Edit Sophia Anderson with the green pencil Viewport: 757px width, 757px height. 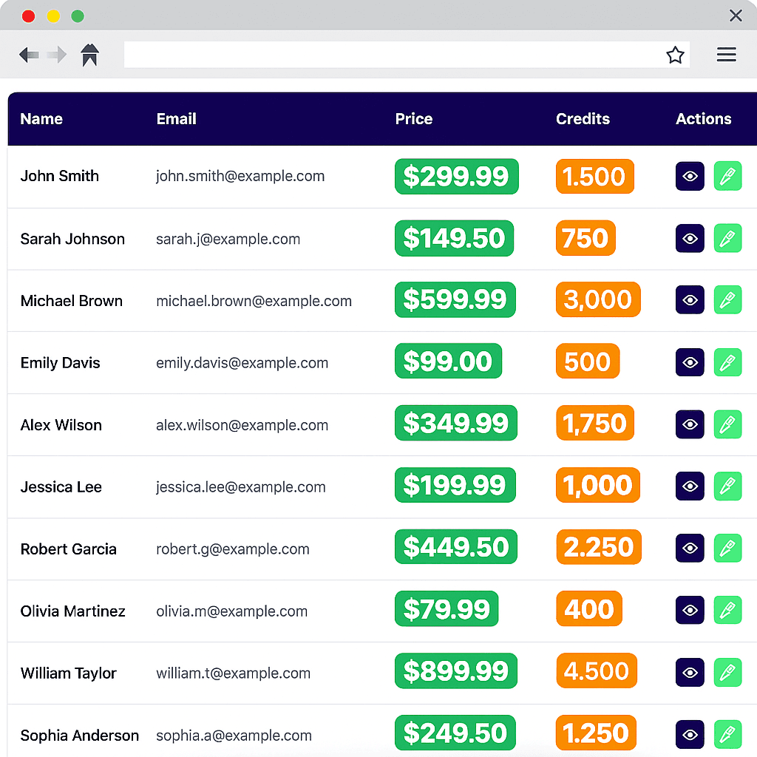tap(727, 735)
